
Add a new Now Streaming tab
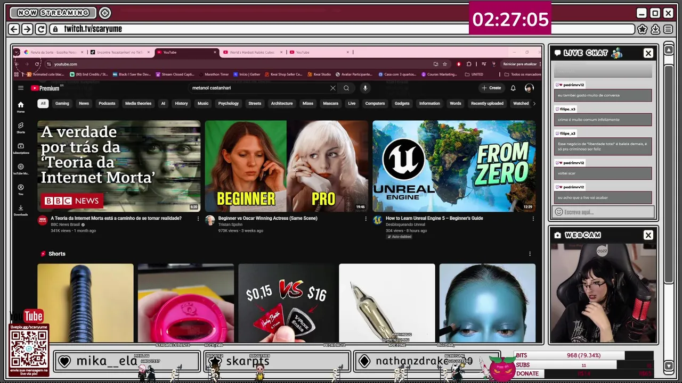click(105, 13)
